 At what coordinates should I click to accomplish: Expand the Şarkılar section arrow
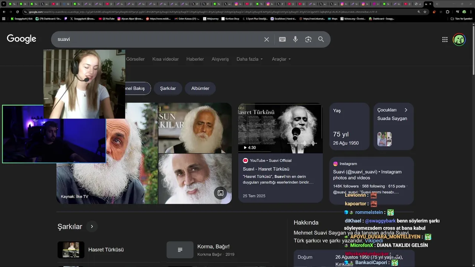tap(92, 226)
